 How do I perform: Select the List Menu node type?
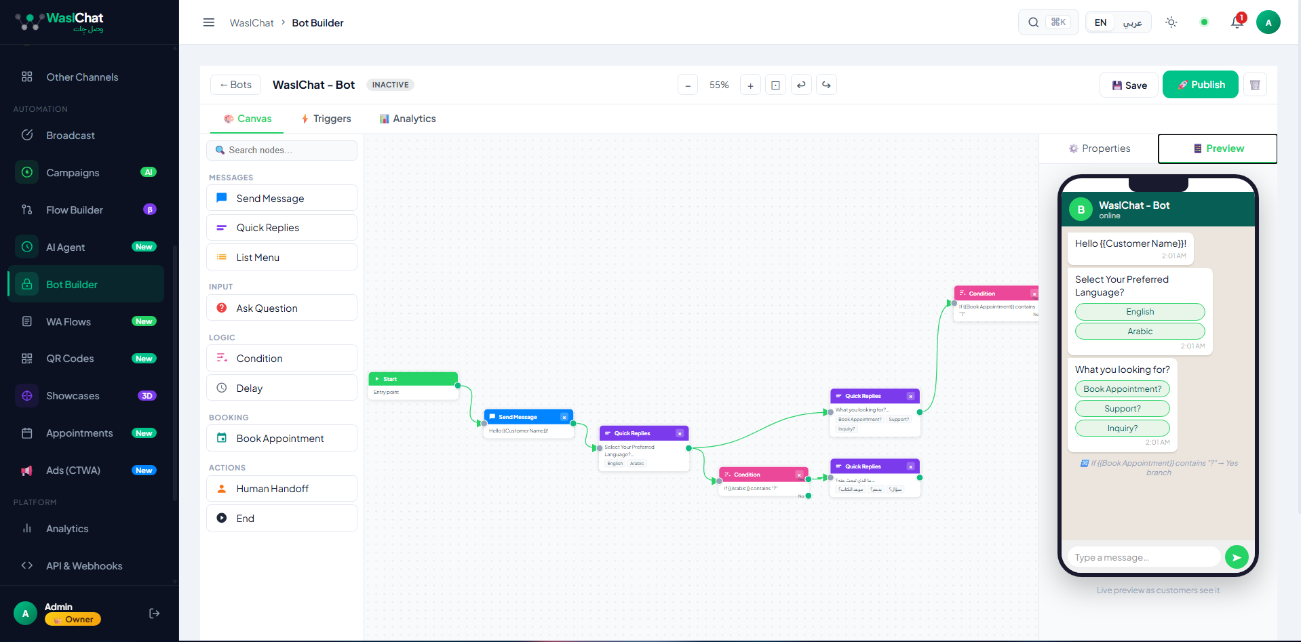pos(281,258)
